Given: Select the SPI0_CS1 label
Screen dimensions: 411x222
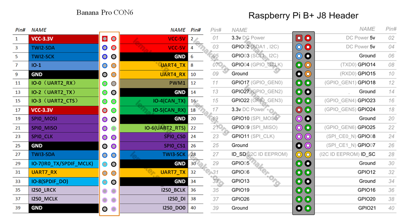Looking at the screenshot, I should [175, 146].
